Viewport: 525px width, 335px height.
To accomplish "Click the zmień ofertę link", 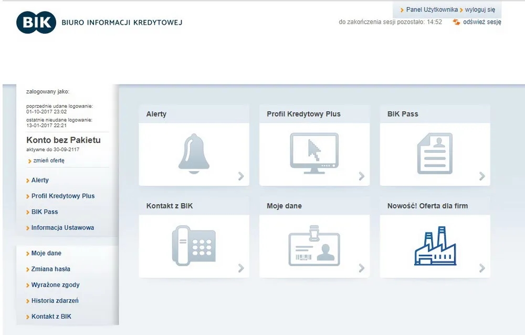I will (48, 161).
